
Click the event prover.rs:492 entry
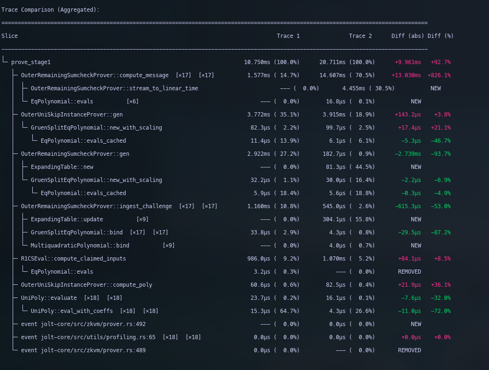click(x=83, y=324)
